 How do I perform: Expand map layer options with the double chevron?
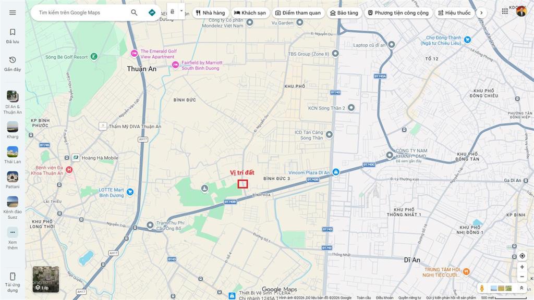tap(521, 288)
